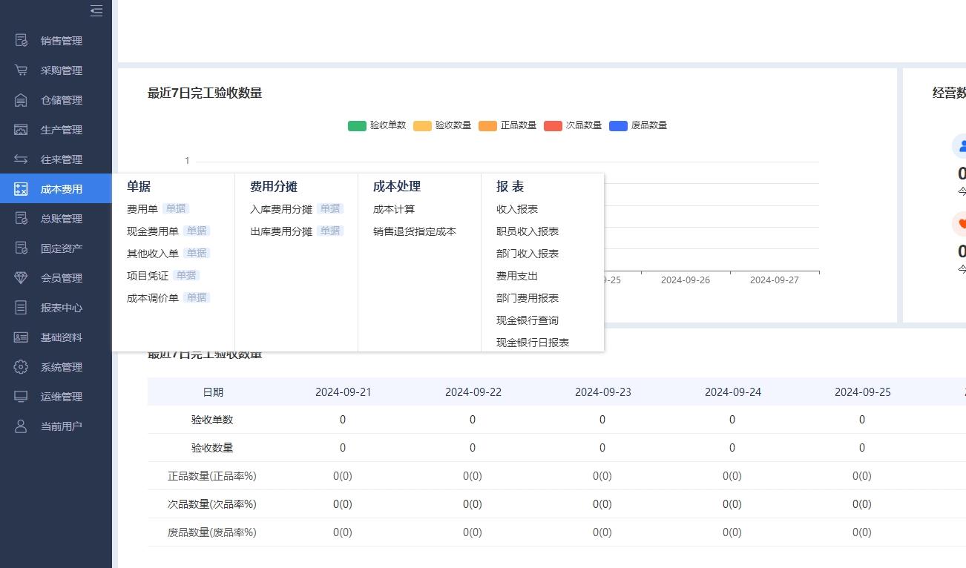Open 现金费用单 in the submenu

pos(153,231)
